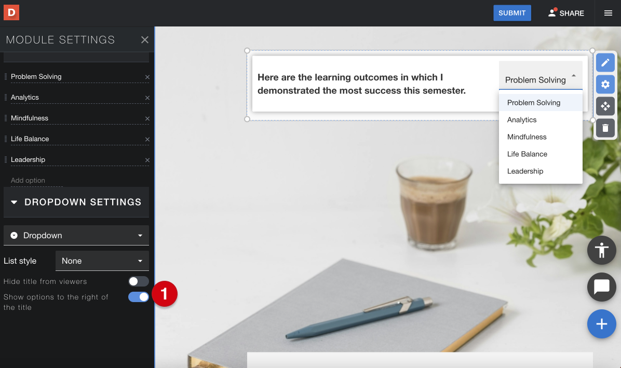The width and height of the screenshot is (621, 368).
Task: Click the Add option field
Action: coord(36,181)
